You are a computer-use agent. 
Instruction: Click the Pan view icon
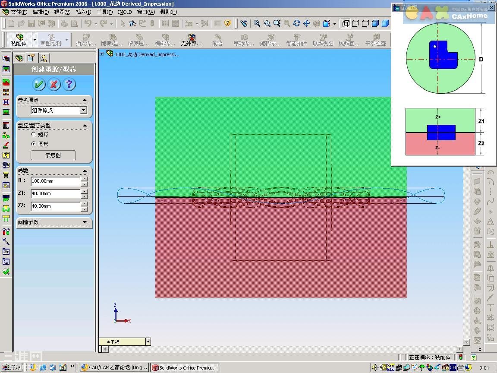click(x=306, y=23)
